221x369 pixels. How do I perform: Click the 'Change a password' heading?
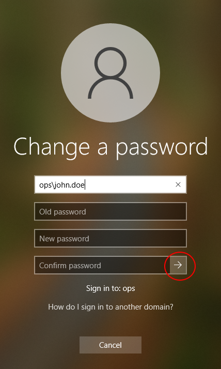point(110,147)
